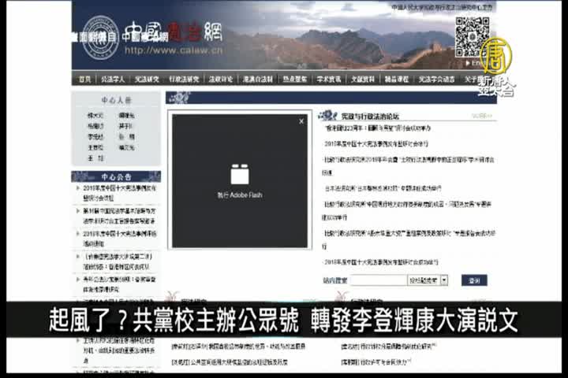
Task: Select the 学术资讯 navigation item
Action: [329, 79]
